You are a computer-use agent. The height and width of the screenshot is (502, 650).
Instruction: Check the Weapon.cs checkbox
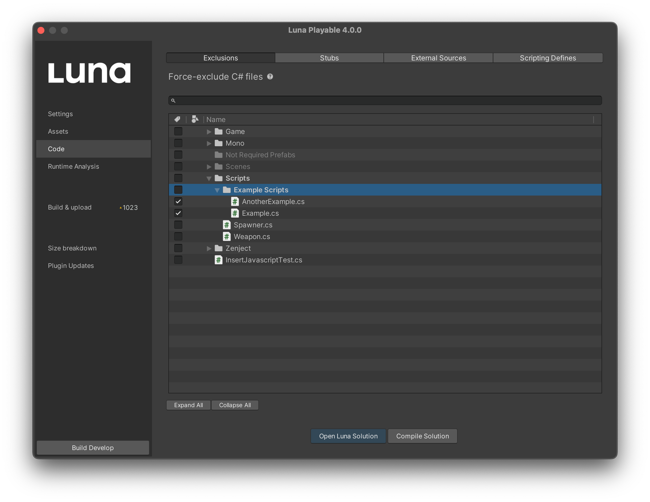[x=178, y=237]
